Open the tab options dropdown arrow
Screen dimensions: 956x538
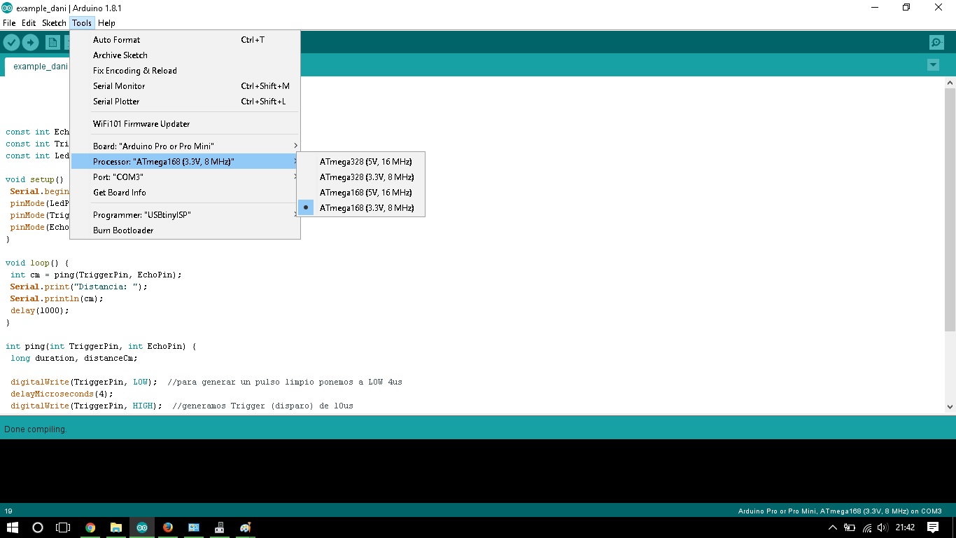[933, 65]
